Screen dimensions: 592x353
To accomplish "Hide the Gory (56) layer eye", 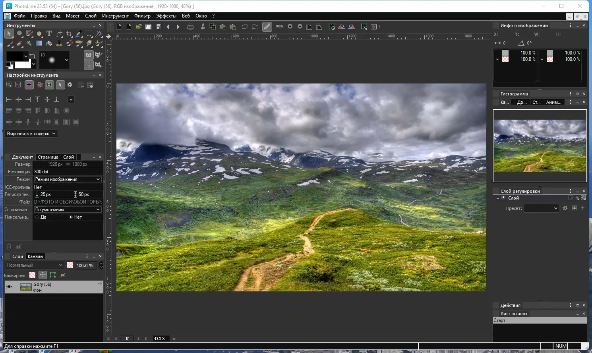I will (9, 287).
